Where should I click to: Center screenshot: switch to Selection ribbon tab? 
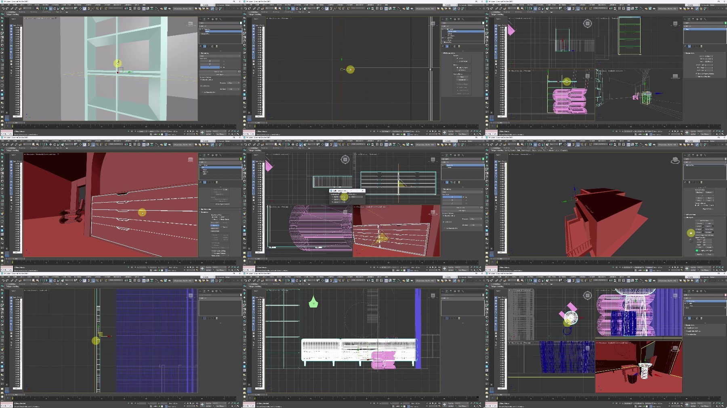coord(276,148)
